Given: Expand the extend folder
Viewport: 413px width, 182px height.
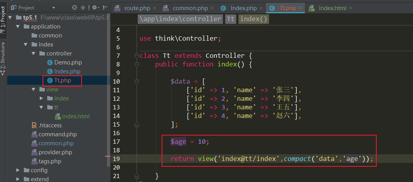Looking at the screenshot, I should [18, 179].
